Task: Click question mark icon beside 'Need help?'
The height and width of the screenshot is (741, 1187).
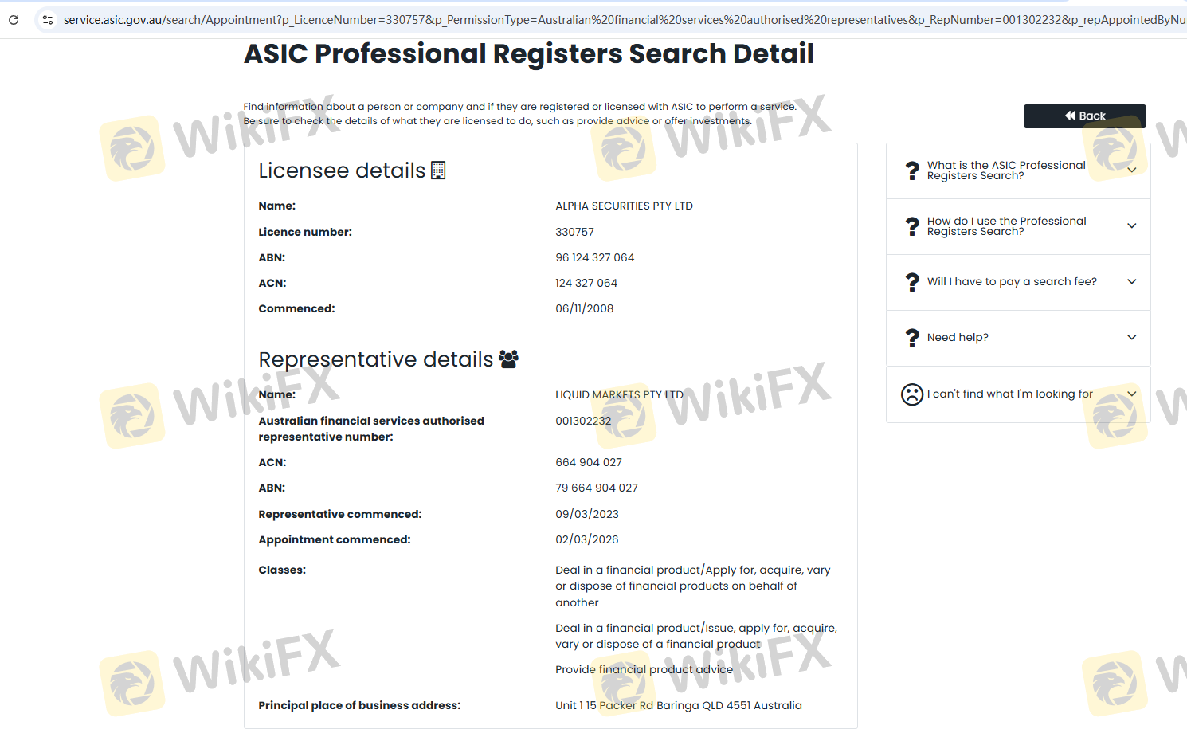Action: [x=912, y=338]
